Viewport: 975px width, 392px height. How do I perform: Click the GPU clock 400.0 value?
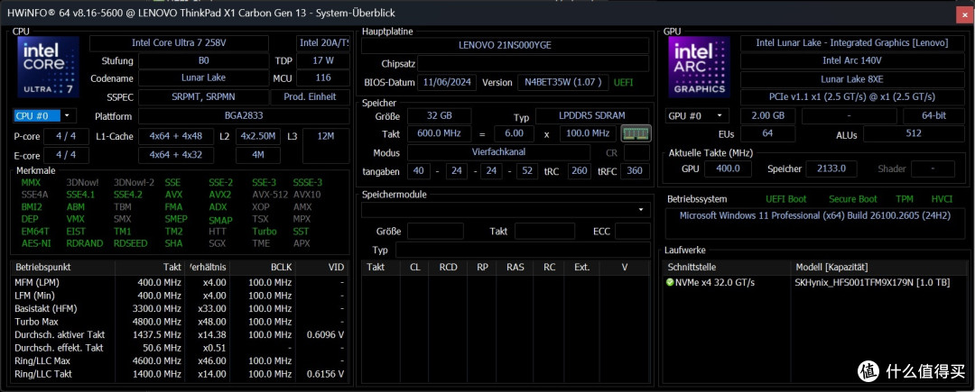(729, 169)
